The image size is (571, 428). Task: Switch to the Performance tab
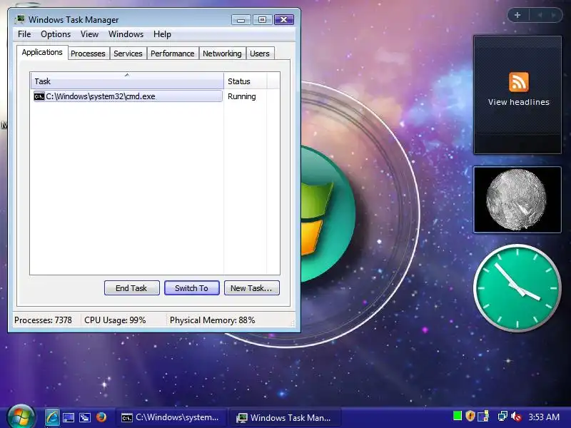pos(173,53)
